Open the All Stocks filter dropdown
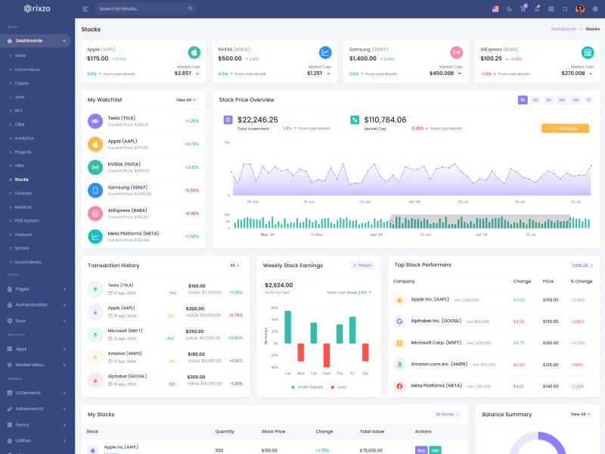Viewport: 605px width, 454px height. point(446,415)
